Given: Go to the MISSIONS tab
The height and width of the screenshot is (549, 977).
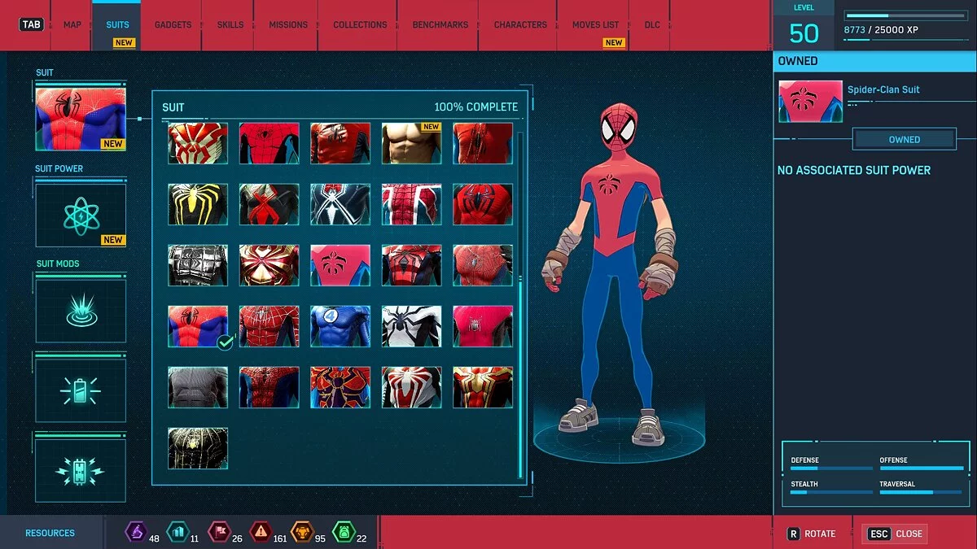Looking at the screenshot, I should tap(288, 25).
